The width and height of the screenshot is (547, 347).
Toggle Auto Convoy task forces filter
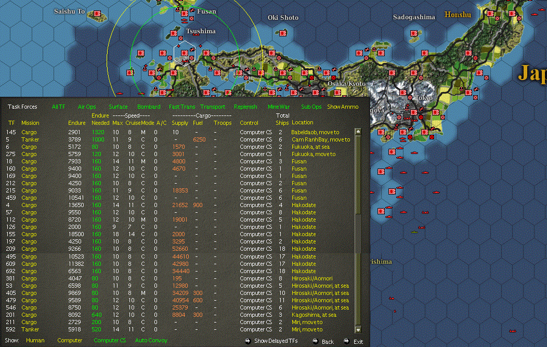151,340
